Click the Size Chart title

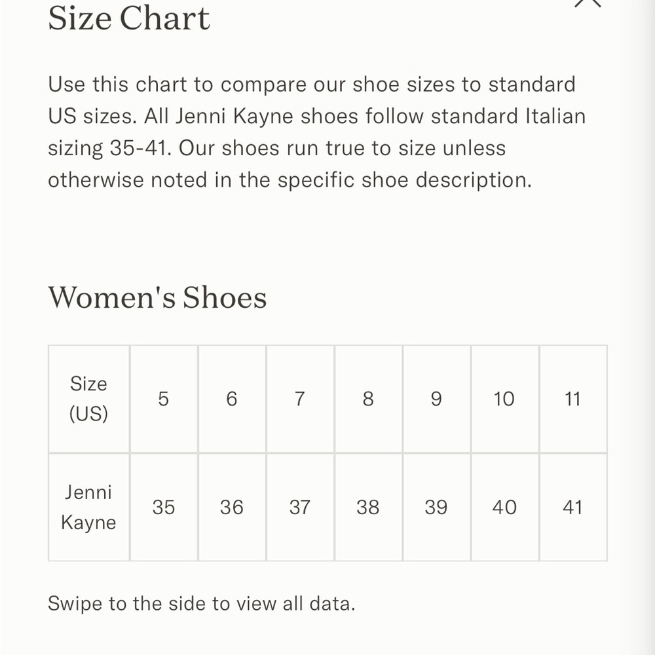[129, 18]
